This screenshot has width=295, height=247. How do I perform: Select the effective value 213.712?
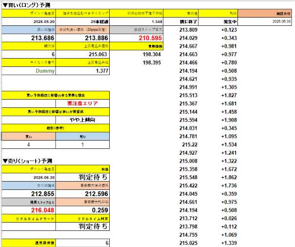(x=188, y=218)
